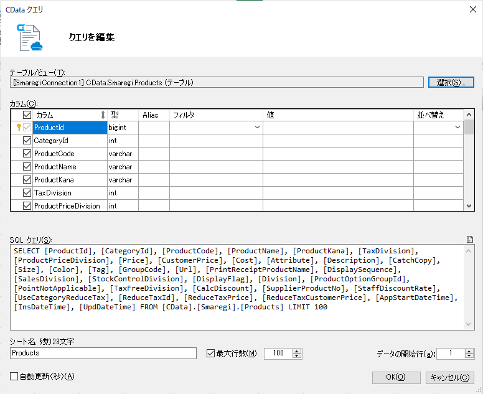
Task: Click the data start row field
Action: click(451, 353)
